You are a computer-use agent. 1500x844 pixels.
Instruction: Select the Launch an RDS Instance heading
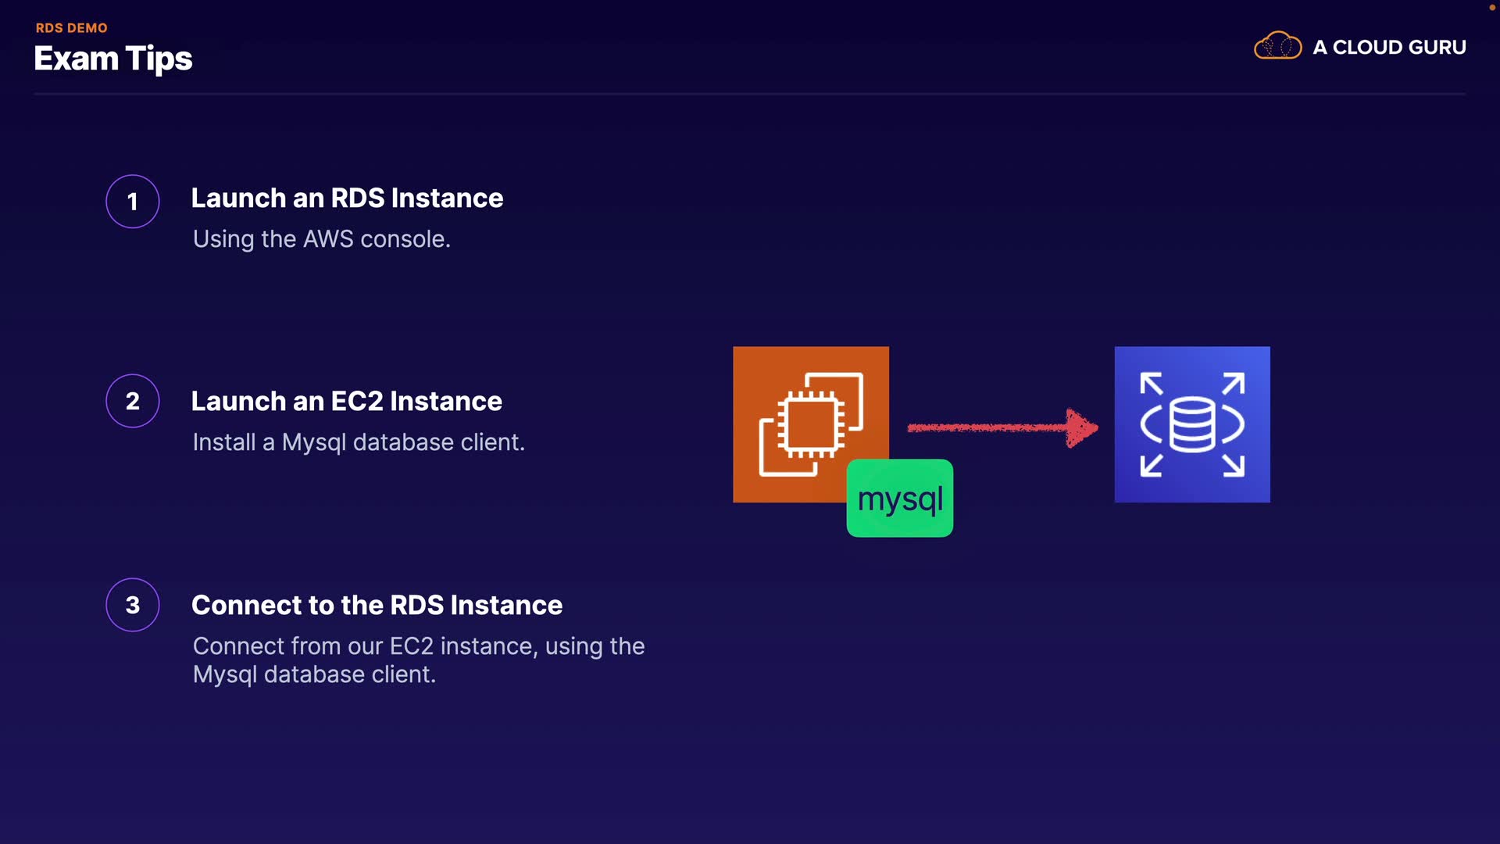click(347, 198)
